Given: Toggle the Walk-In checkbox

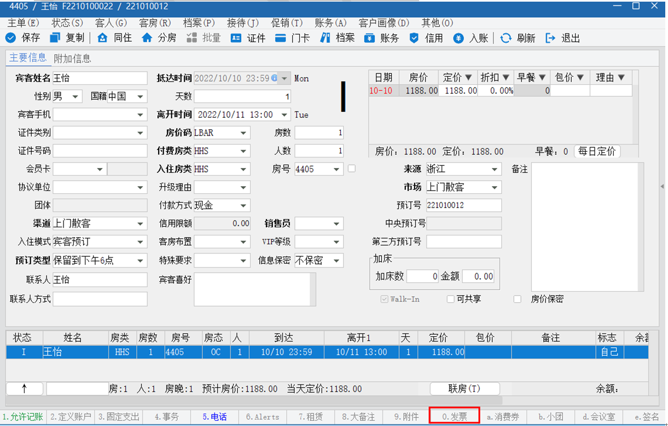Looking at the screenshot, I should click(x=385, y=299).
